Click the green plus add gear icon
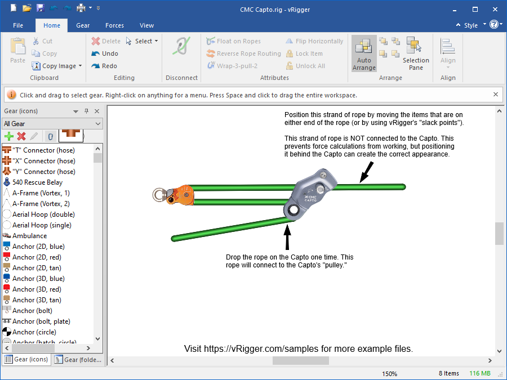507x380 pixels. [8, 136]
